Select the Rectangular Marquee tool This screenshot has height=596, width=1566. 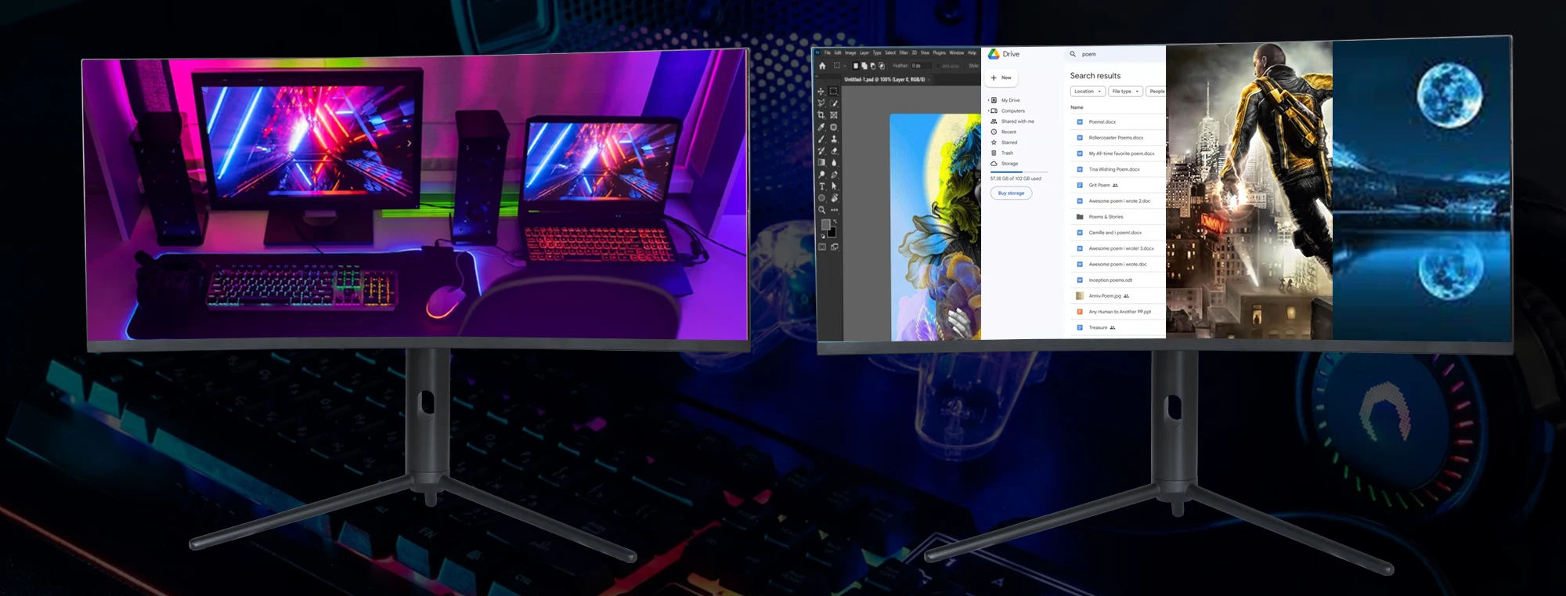point(833,92)
